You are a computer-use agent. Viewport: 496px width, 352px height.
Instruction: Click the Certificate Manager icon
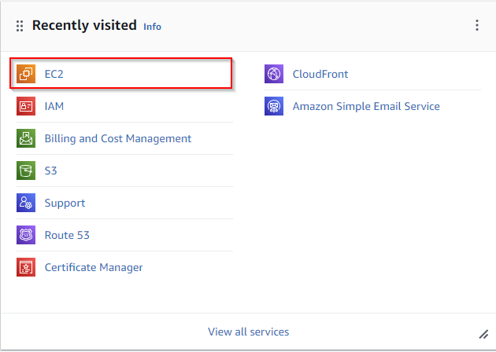pyautogui.click(x=26, y=267)
